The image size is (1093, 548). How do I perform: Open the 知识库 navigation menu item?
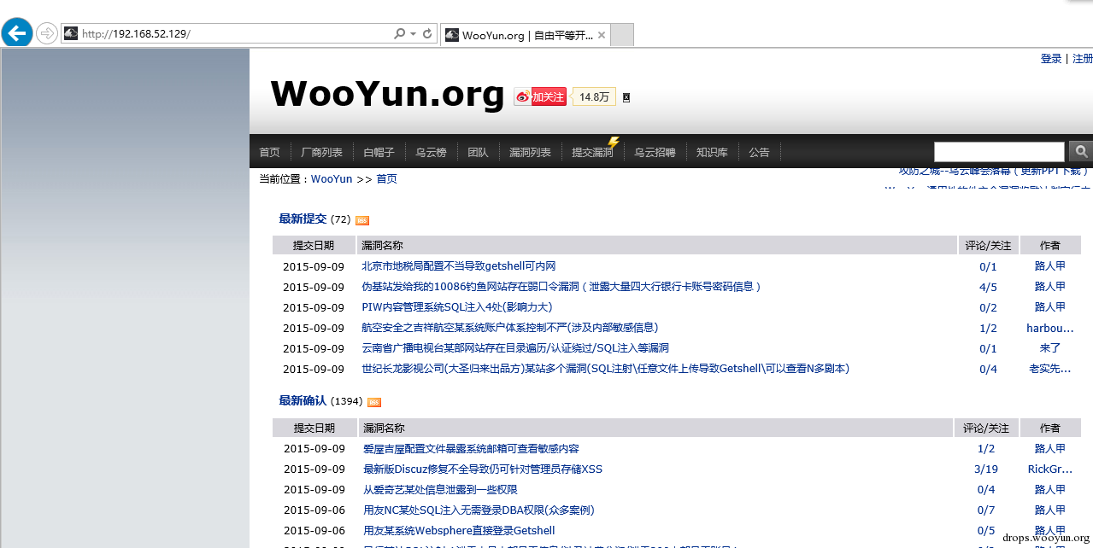tap(712, 152)
